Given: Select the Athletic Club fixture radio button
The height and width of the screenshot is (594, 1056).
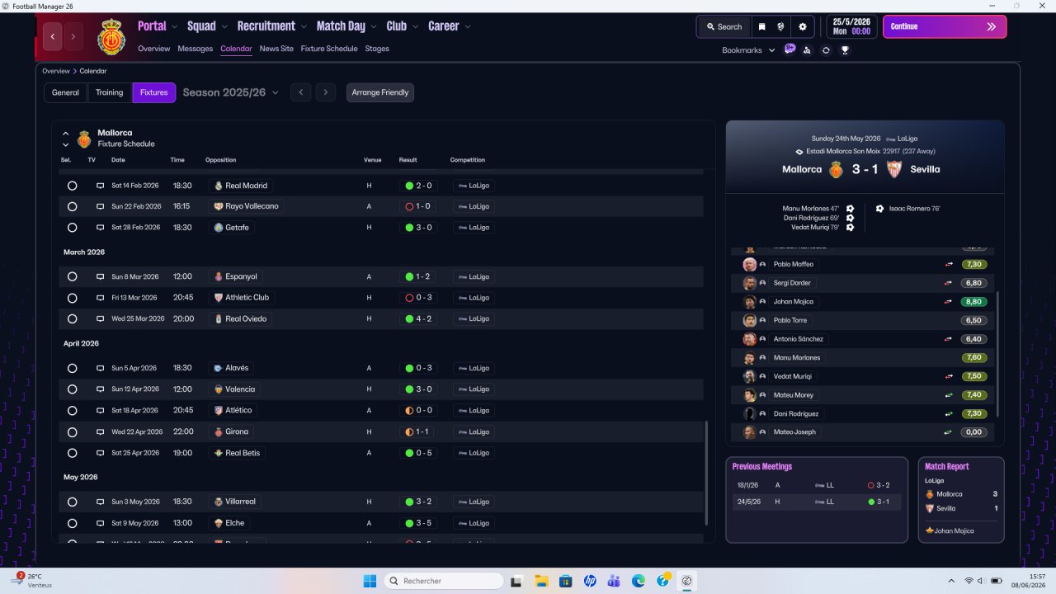Looking at the screenshot, I should coord(72,298).
